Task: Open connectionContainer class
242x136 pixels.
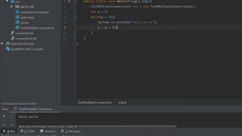Action: click(x=34, y=12)
